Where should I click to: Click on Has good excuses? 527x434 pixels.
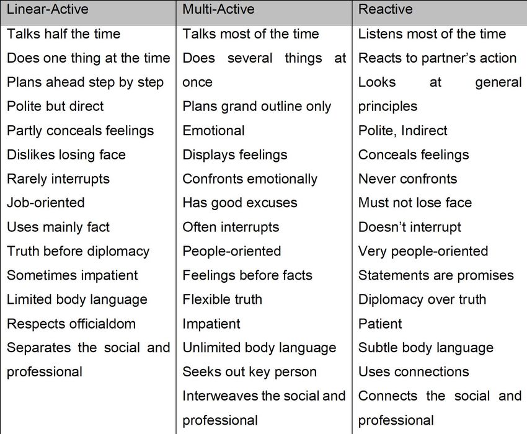[x=240, y=203]
